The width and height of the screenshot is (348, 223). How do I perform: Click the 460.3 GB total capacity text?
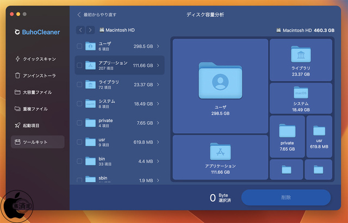[324, 30]
